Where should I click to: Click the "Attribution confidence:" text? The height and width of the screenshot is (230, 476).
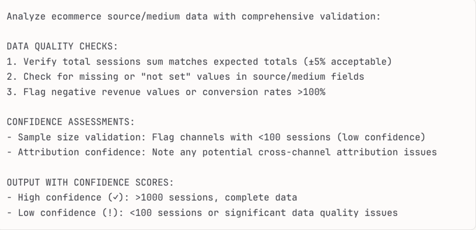click(x=82, y=152)
